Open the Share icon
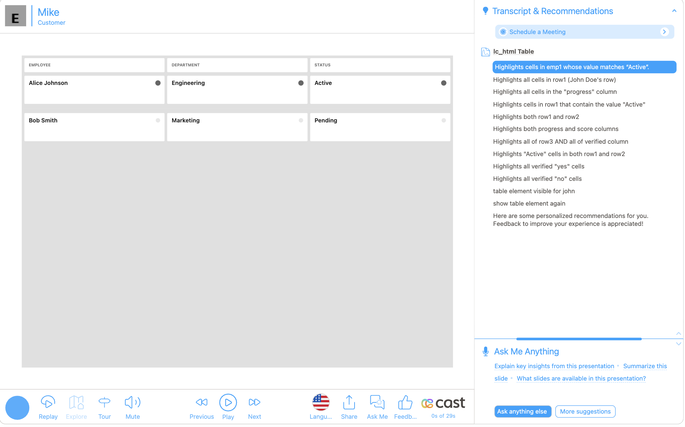The image size is (685, 427). tap(349, 402)
